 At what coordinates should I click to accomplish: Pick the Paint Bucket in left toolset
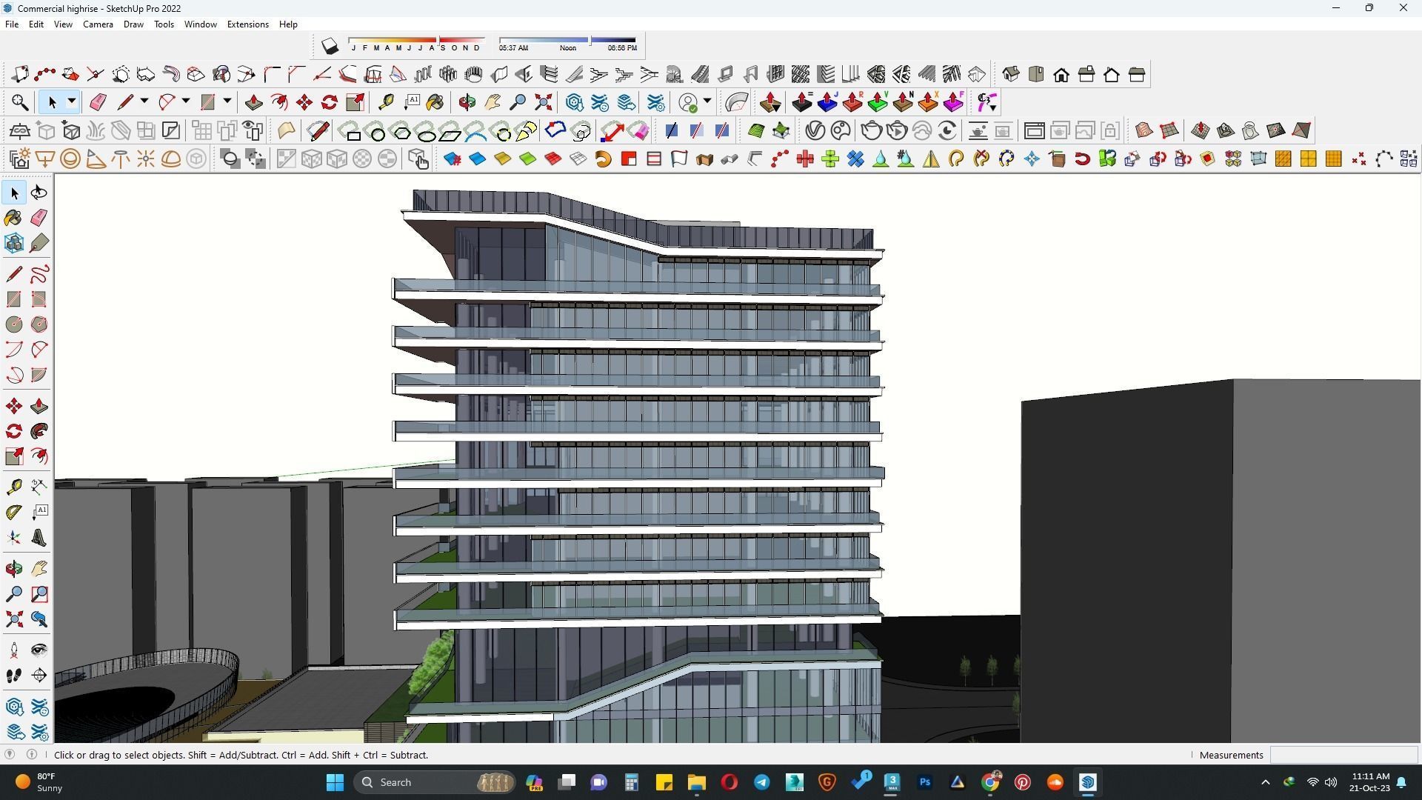pos(14,218)
